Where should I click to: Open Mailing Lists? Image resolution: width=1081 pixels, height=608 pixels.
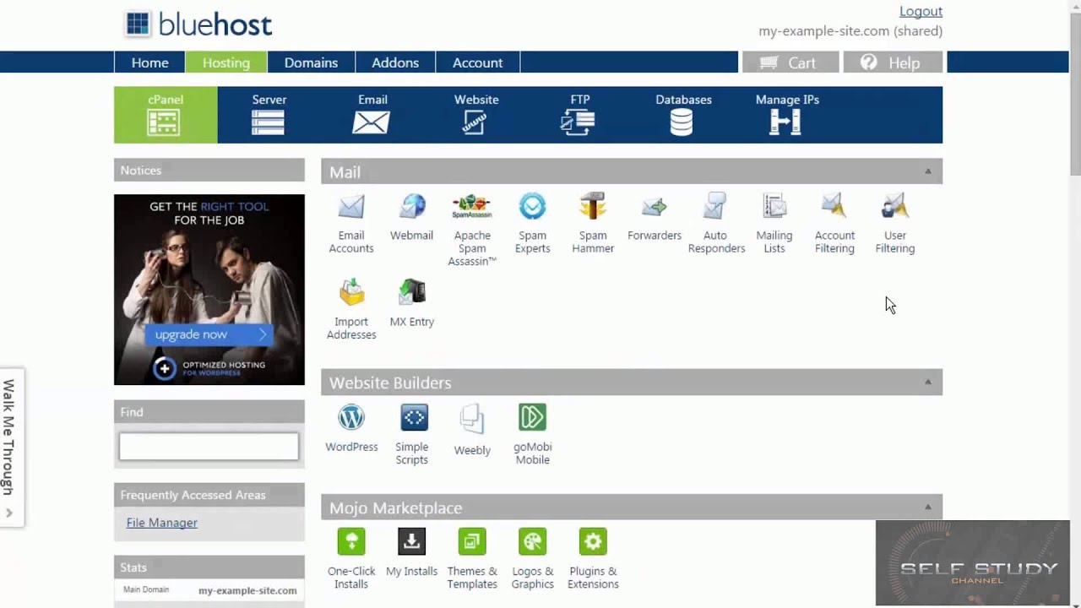pos(774,224)
